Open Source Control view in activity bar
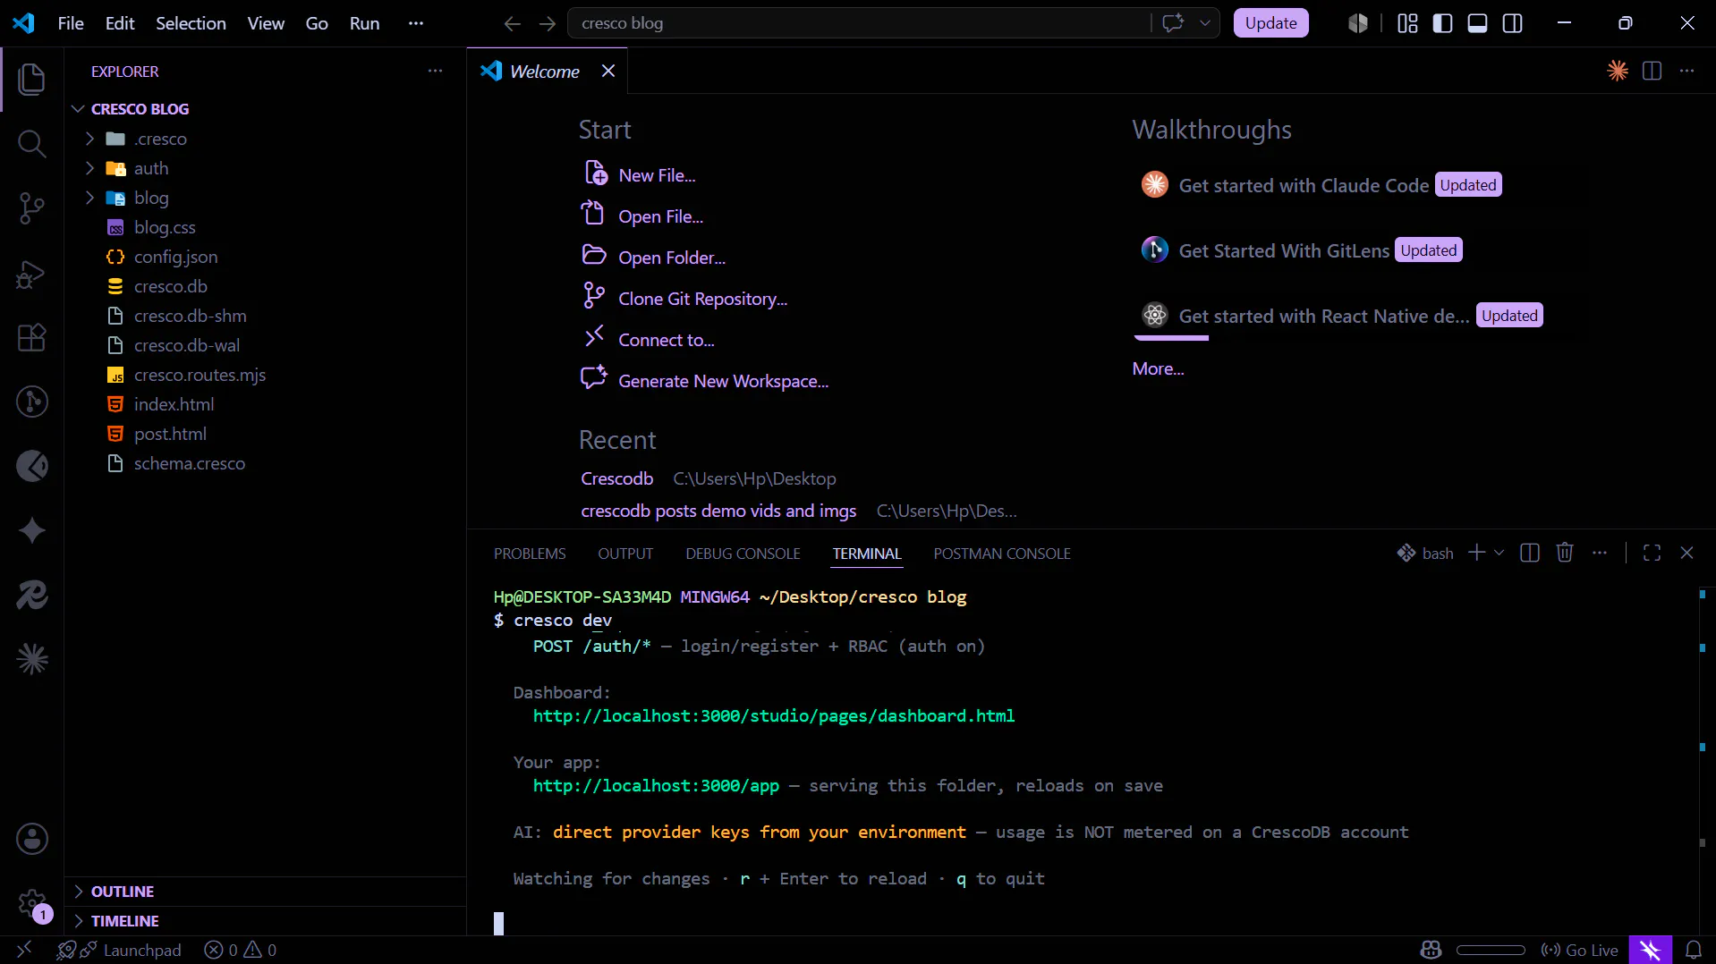Screen dimensions: 1716x964 [x=32, y=208]
